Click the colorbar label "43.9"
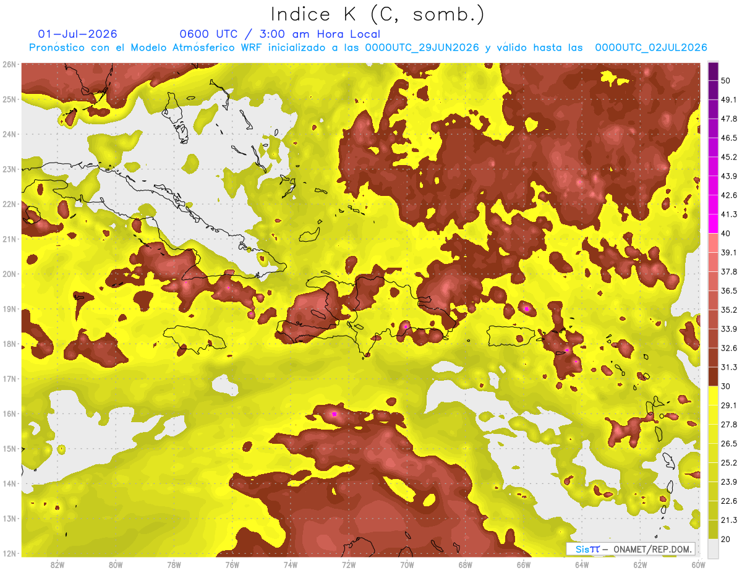 click(x=728, y=176)
